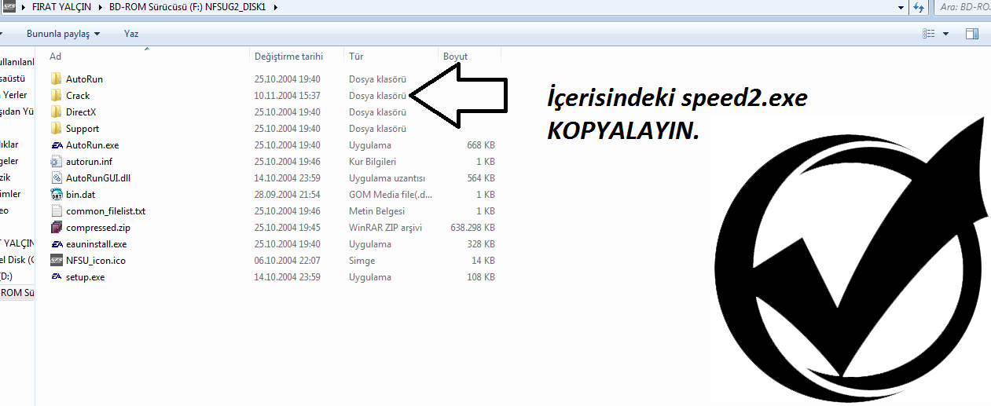The height and width of the screenshot is (406, 991).
Task: Select the 'NFSU_icon.ico' file name
Action: (x=96, y=260)
